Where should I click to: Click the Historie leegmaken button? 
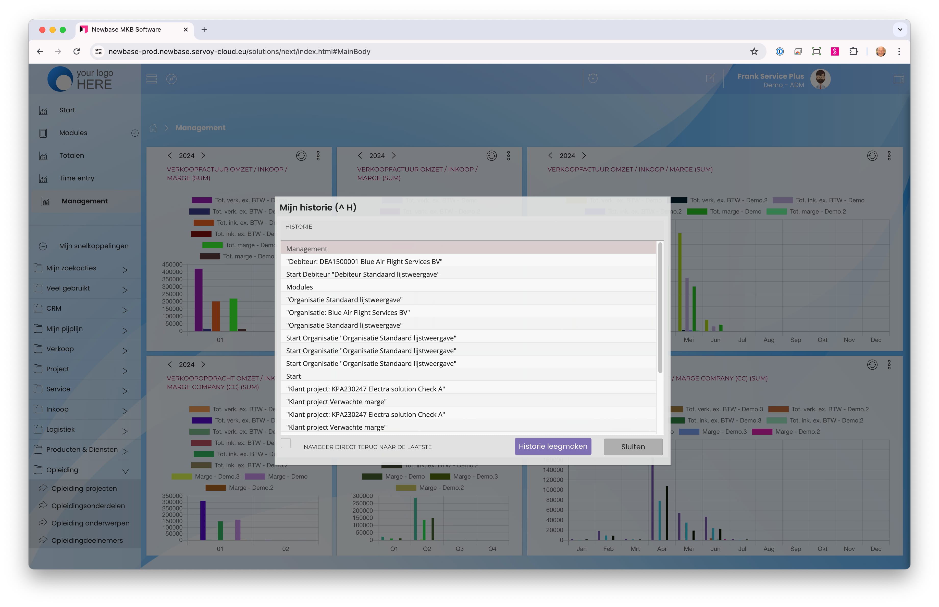coord(552,446)
